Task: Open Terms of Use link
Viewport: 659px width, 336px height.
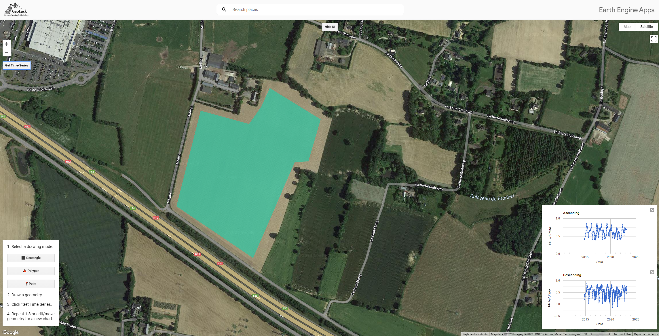Action: (622, 334)
